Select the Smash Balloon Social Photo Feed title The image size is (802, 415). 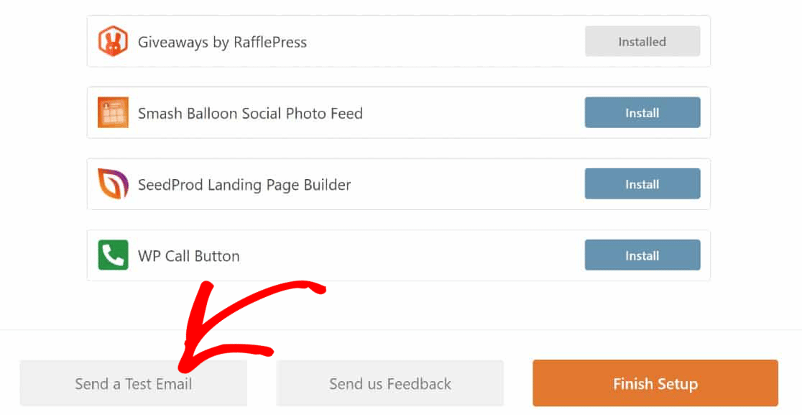250,113
